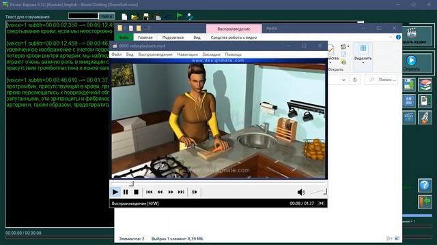437x245 pixels.
Task: Click the Explorer help blue question icon
Action: (x=398, y=37)
